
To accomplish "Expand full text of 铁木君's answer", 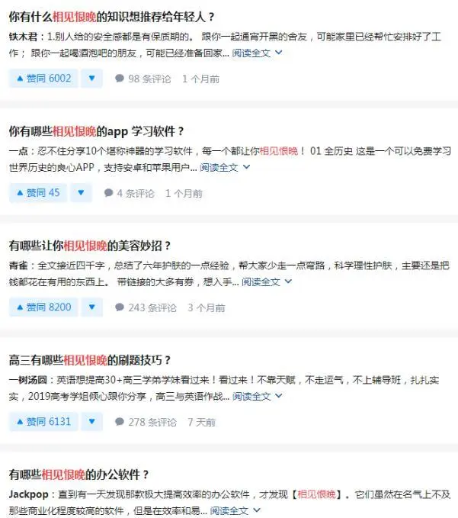I will [x=257, y=53].
